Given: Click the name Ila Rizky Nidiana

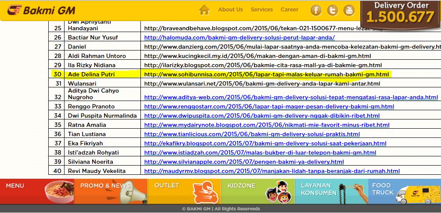Looking at the screenshot, I should (x=91, y=65).
